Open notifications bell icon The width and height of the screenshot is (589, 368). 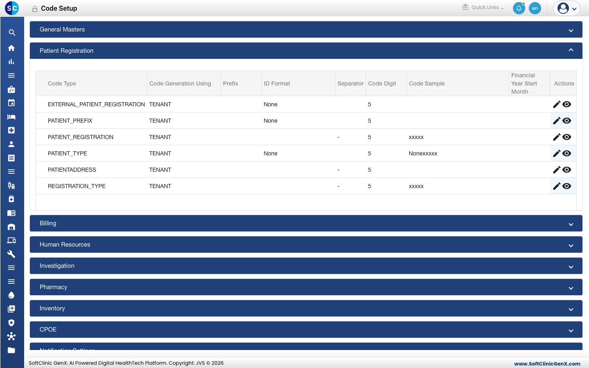tap(519, 8)
